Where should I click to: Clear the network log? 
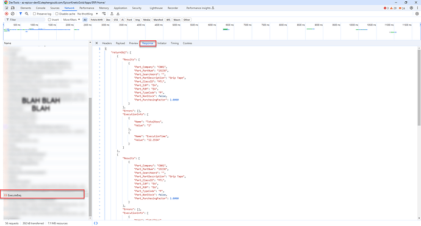click(x=13, y=13)
